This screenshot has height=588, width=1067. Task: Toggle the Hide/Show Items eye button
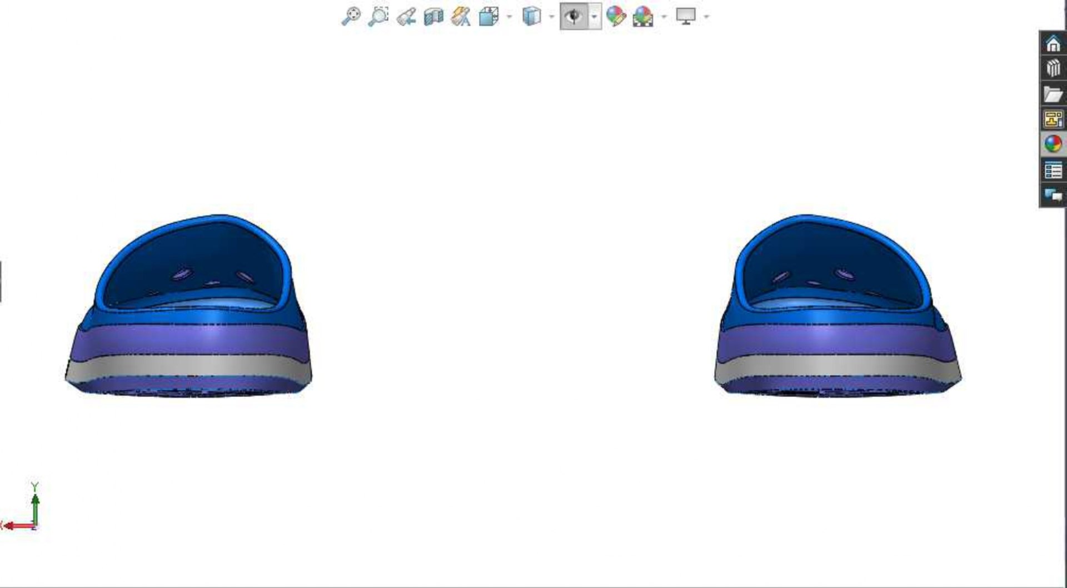click(574, 17)
